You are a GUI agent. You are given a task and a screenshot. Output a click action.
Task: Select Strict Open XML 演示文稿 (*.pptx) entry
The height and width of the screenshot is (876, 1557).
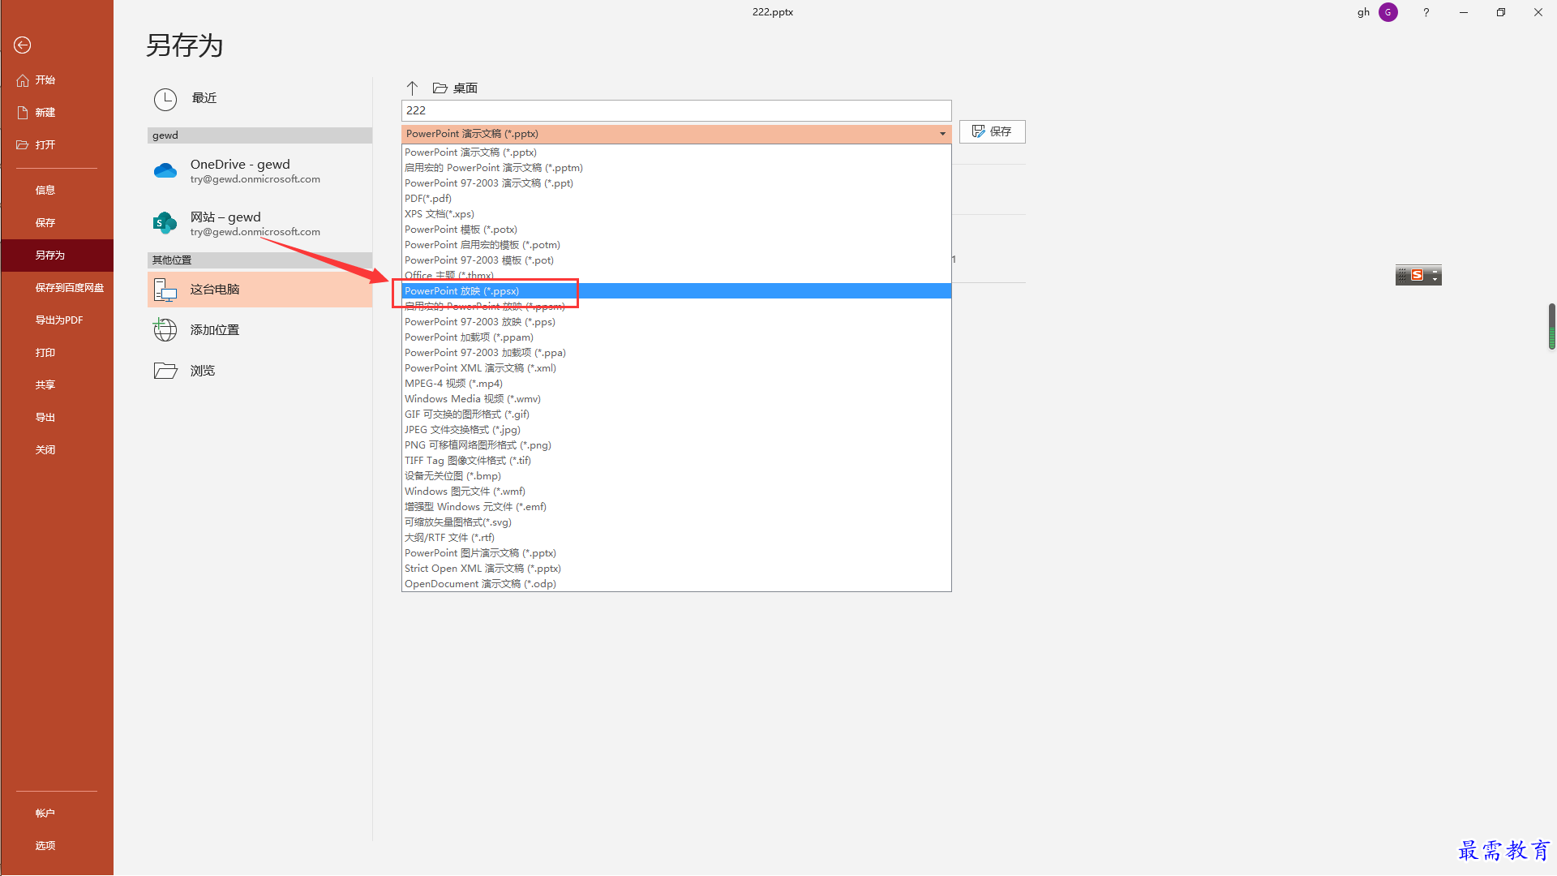[x=676, y=569]
